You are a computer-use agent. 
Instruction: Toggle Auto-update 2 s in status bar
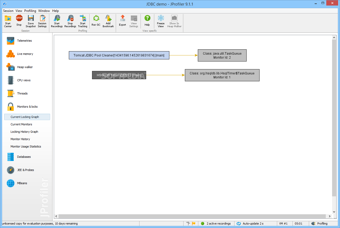250,224
